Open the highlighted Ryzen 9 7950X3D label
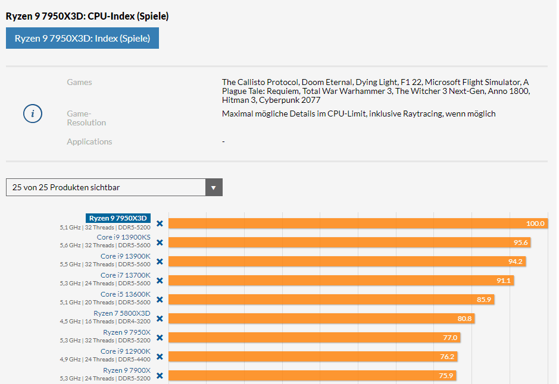559x384 pixels. pos(118,218)
